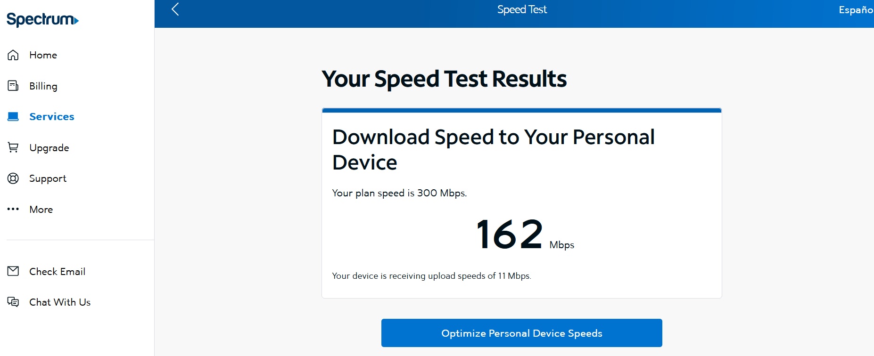874x356 pixels.
Task: Open the Check Email link
Action: point(57,271)
